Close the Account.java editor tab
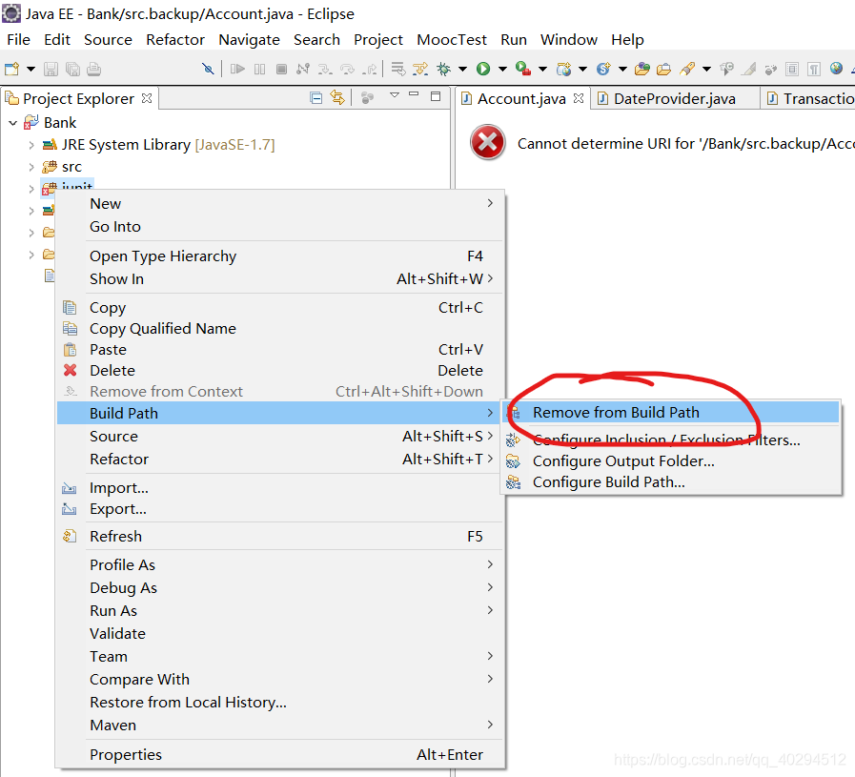The width and height of the screenshot is (855, 777). pos(579,98)
